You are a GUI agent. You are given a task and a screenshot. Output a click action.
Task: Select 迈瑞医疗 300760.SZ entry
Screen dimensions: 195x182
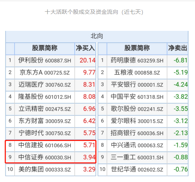point(45,85)
